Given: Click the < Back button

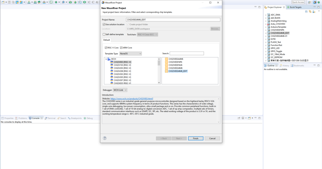Looking at the screenshot, I should [x=163, y=139].
